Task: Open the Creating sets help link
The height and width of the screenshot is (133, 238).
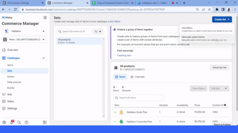Action: [124, 55]
